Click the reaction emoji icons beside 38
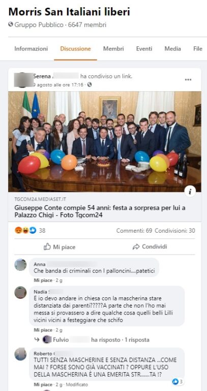The height and width of the screenshot is (391, 207). tap(25, 231)
